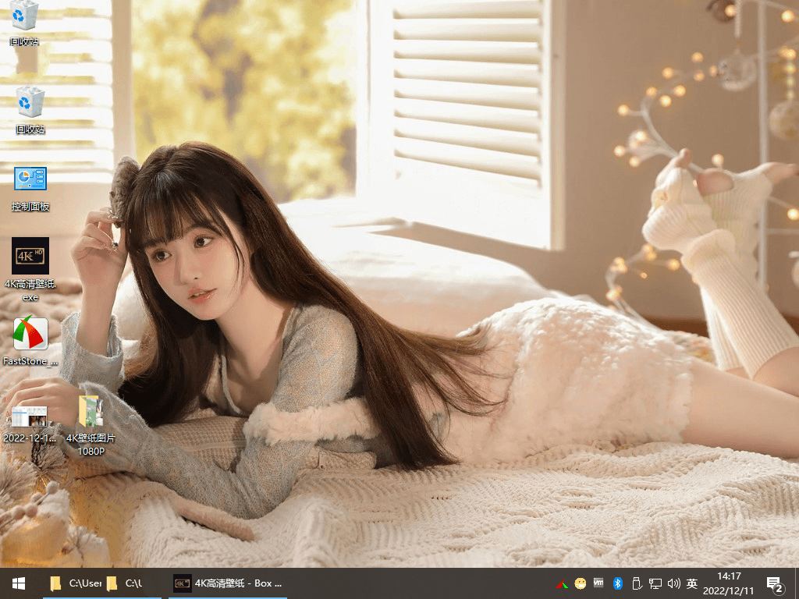Switch to the C:\U Explorer taskbar window
Viewport: 799px width, 599px height.
pyautogui.click(x=125, y=583)
